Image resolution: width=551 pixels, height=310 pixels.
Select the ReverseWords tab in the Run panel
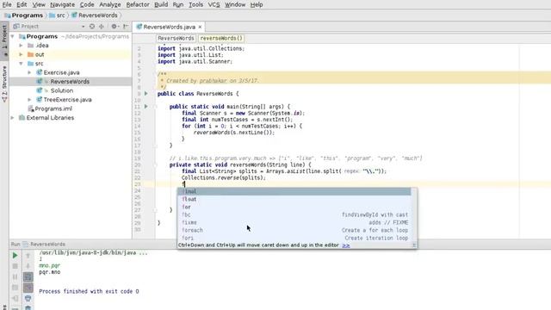click(44, 244)
